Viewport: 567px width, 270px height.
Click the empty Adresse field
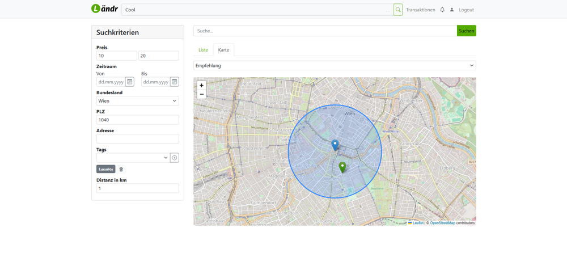tap(138, 138)
